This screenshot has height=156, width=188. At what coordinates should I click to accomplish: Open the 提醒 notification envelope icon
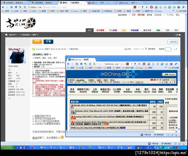point(139,15)
